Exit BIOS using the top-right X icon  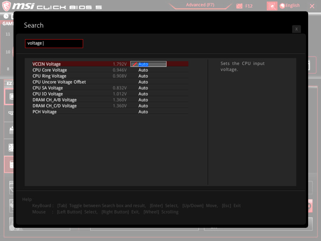(312, 6)
